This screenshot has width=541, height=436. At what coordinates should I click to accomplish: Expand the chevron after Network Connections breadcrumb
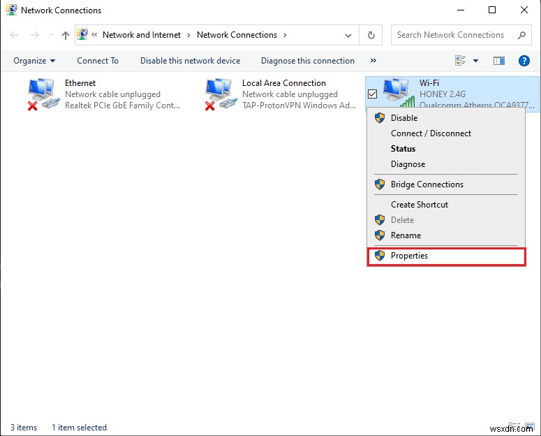285,35
